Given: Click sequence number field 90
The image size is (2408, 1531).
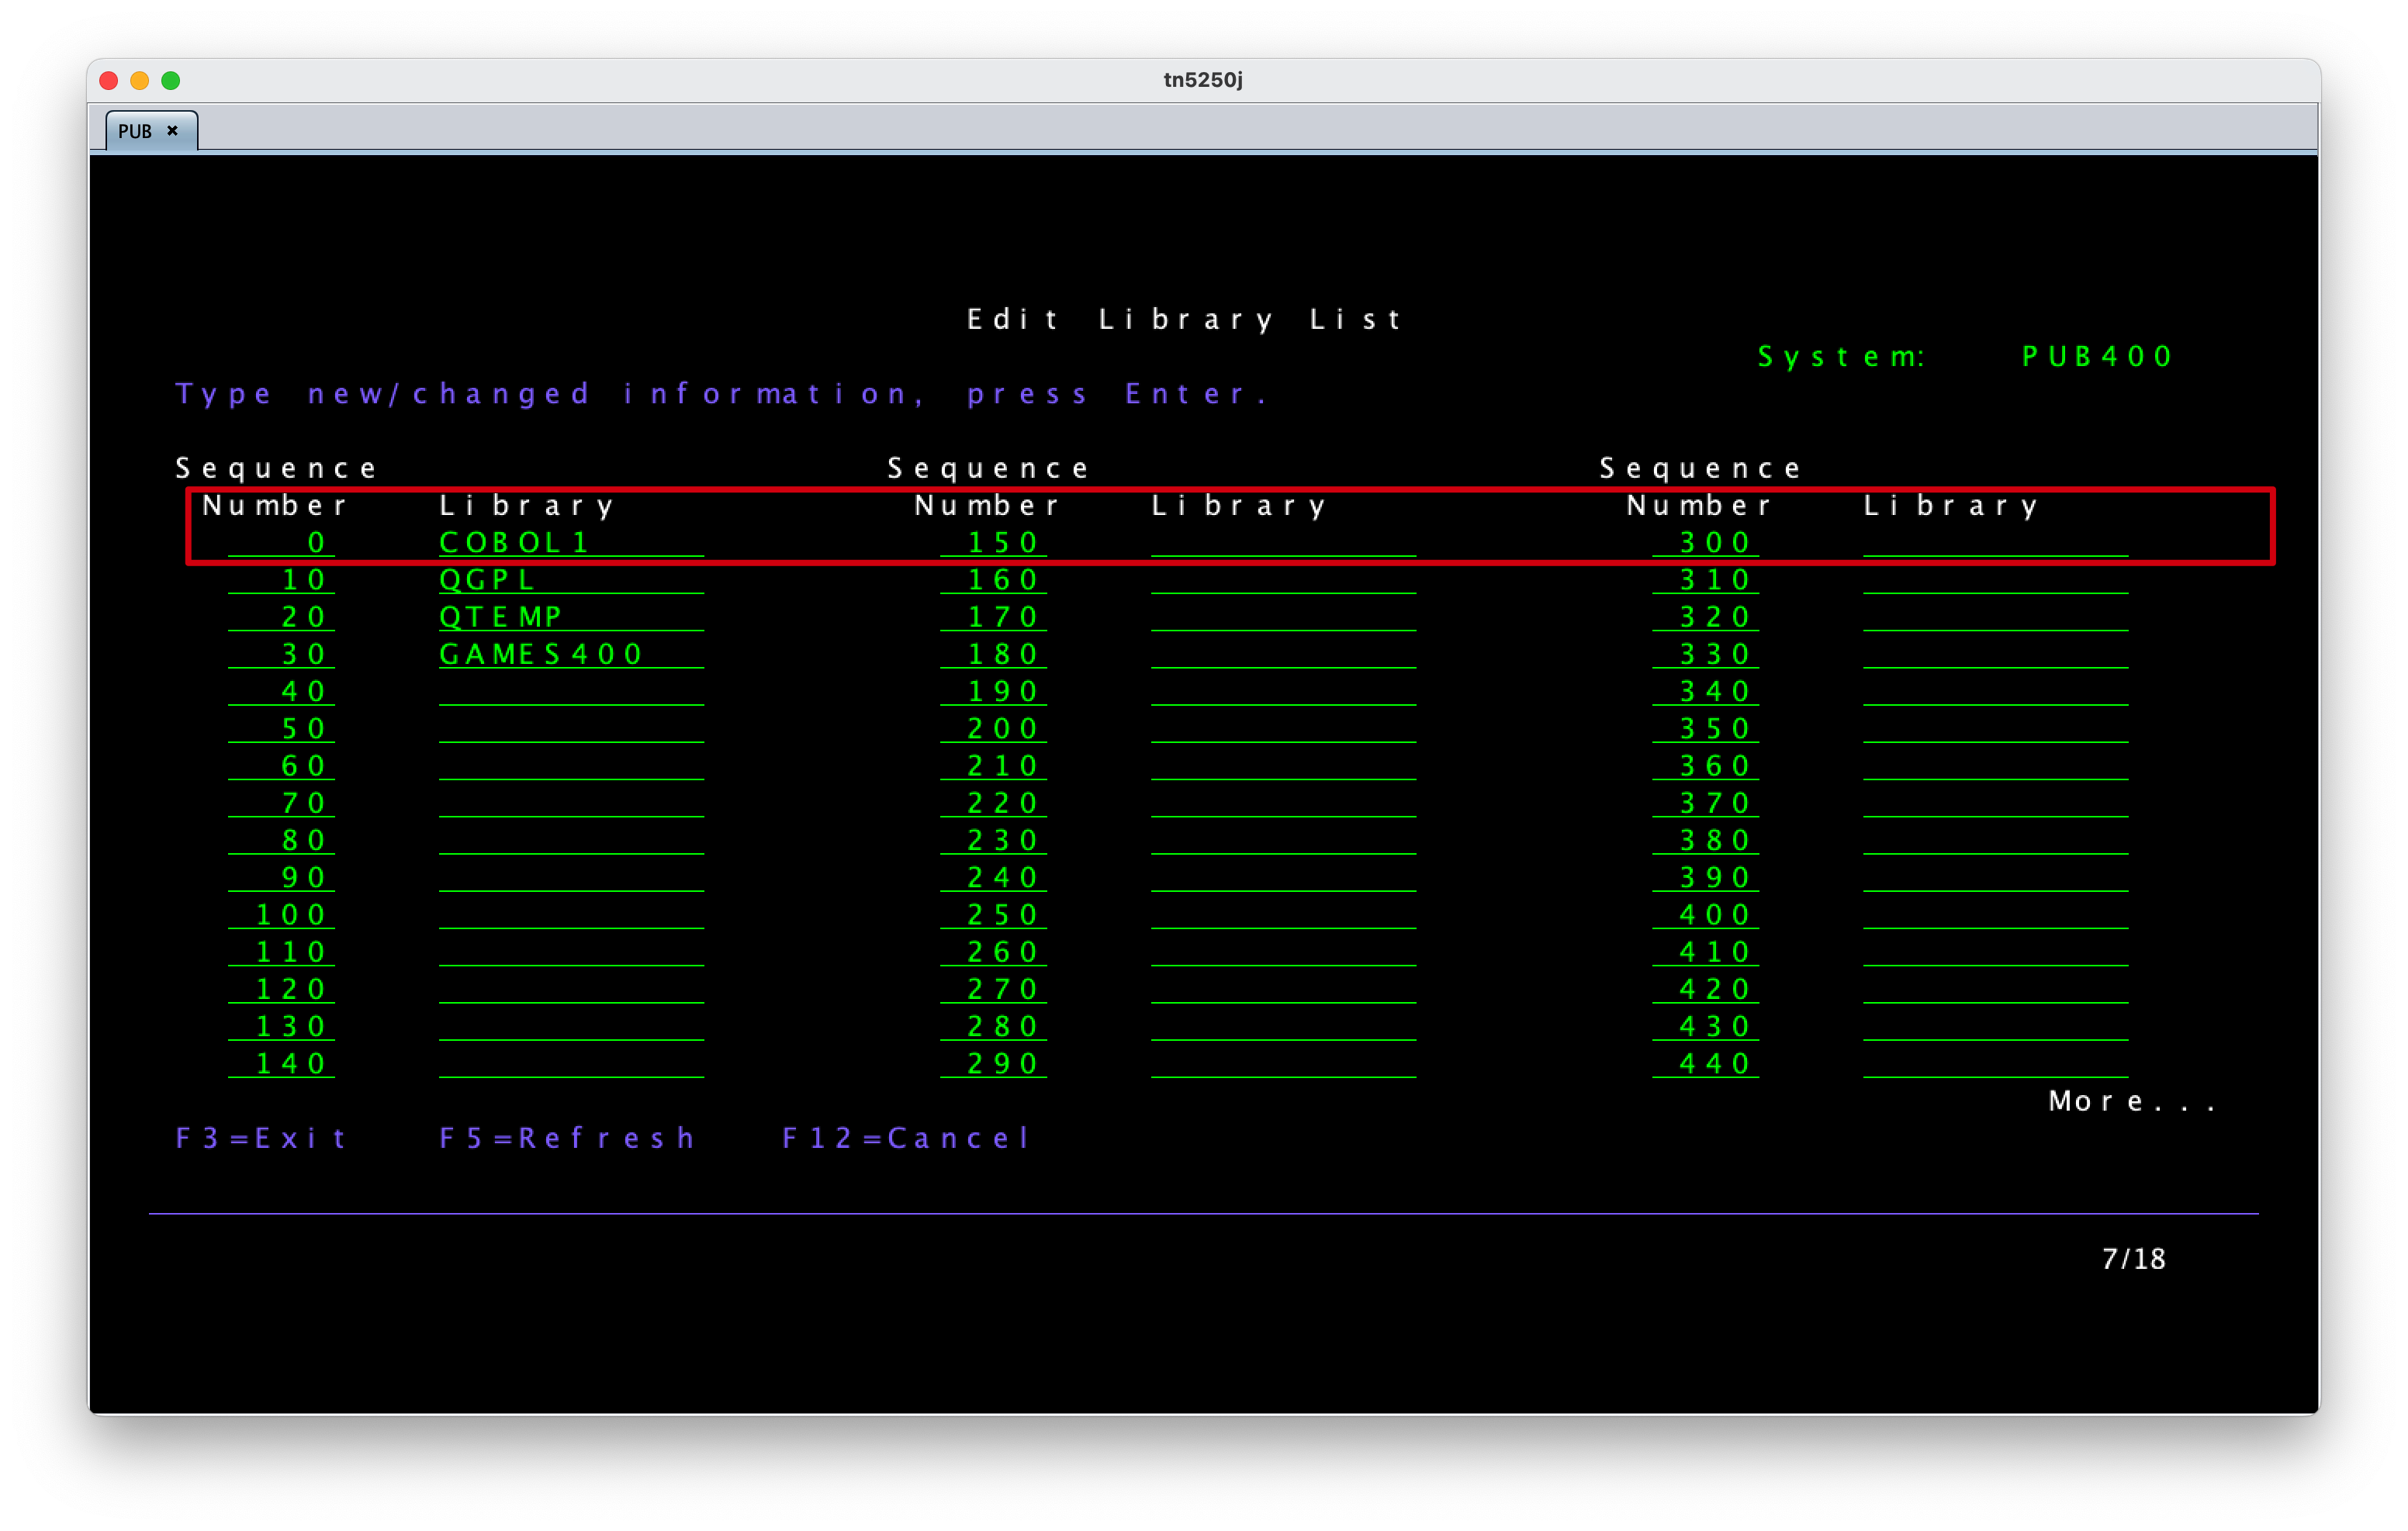Looking at the screenshot, I should point(281,878).
